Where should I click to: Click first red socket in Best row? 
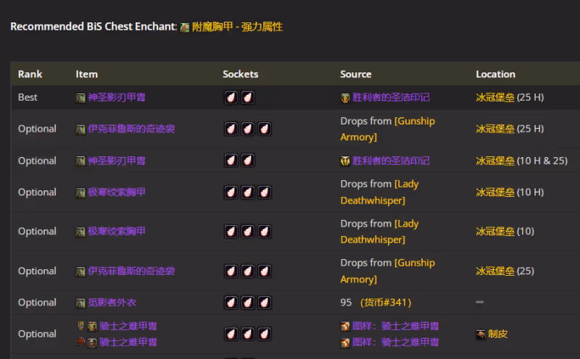pyautogui.click(x=231, y=98)
